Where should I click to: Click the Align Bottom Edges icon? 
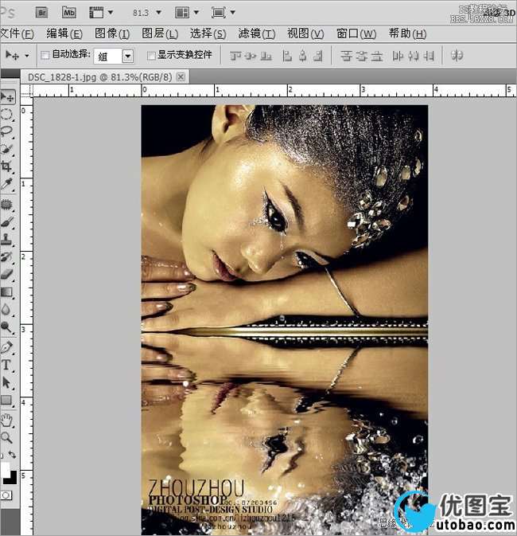coord(266,56)
